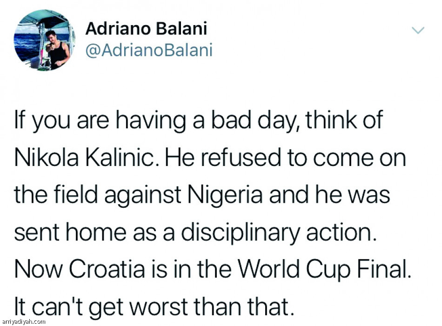Open the tweet options chevron dropdown

[x=419, y=31]
